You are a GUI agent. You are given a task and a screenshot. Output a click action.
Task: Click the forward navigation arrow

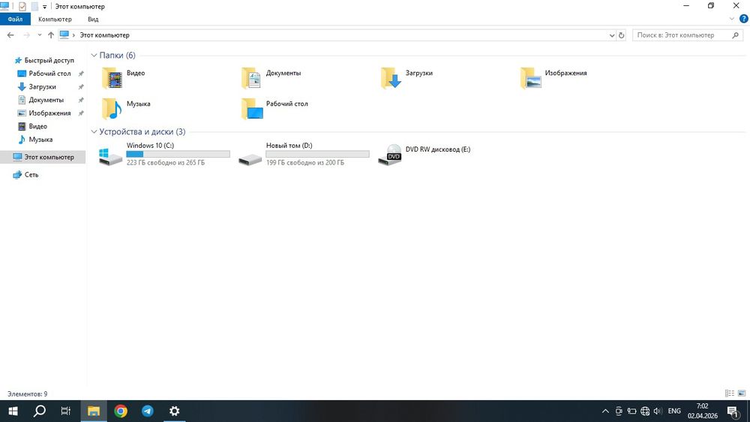click(x=26, y=35)
